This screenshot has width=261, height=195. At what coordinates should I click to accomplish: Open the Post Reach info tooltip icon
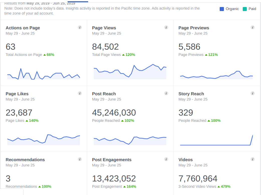(166, 93)
